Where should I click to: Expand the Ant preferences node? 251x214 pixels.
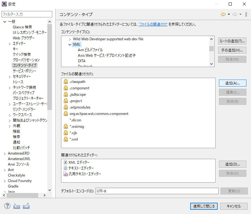5,170
